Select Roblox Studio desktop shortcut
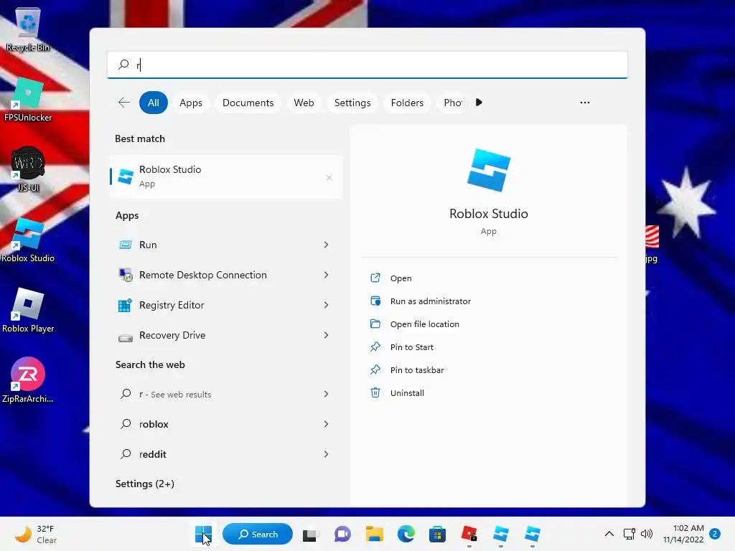The image size is (735, 551). pos(28,240)
